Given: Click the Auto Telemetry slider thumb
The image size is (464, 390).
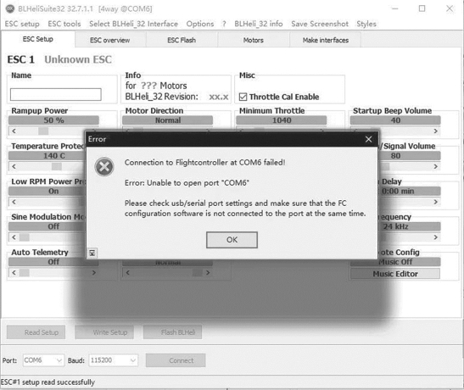Looking at the screenshot, I should (25, 273).
